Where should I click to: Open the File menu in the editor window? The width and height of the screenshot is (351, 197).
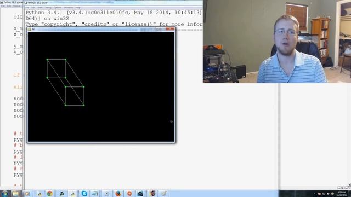coord(3,6)
